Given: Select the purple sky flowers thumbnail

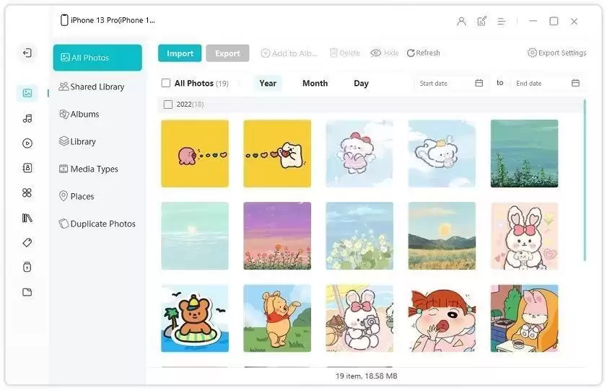Looking at the screenshot, I should (277, 236).
